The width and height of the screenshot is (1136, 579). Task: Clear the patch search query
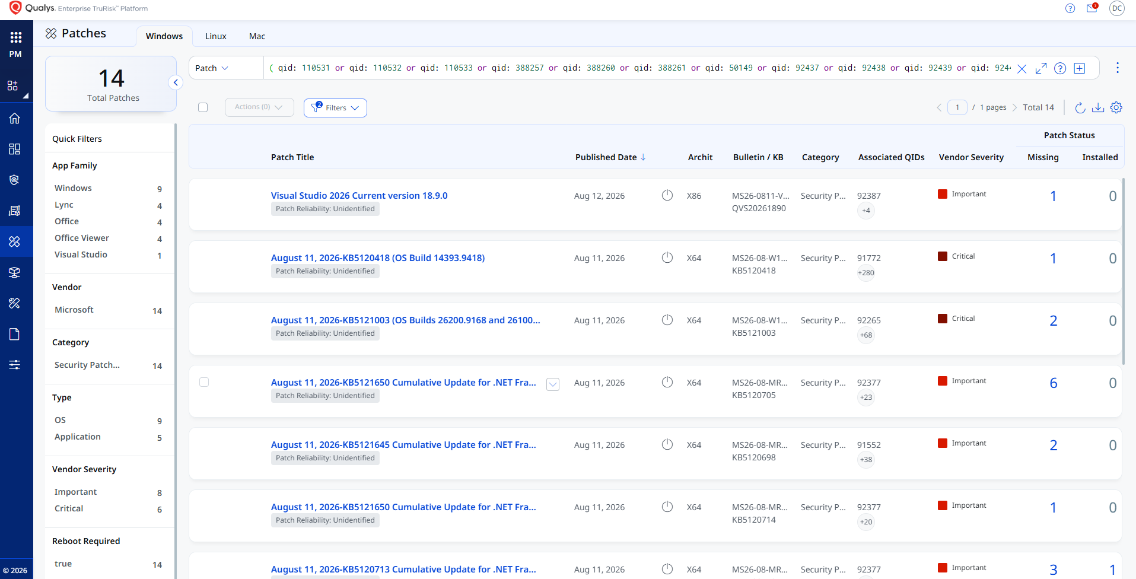click(x=1022, y=68)
